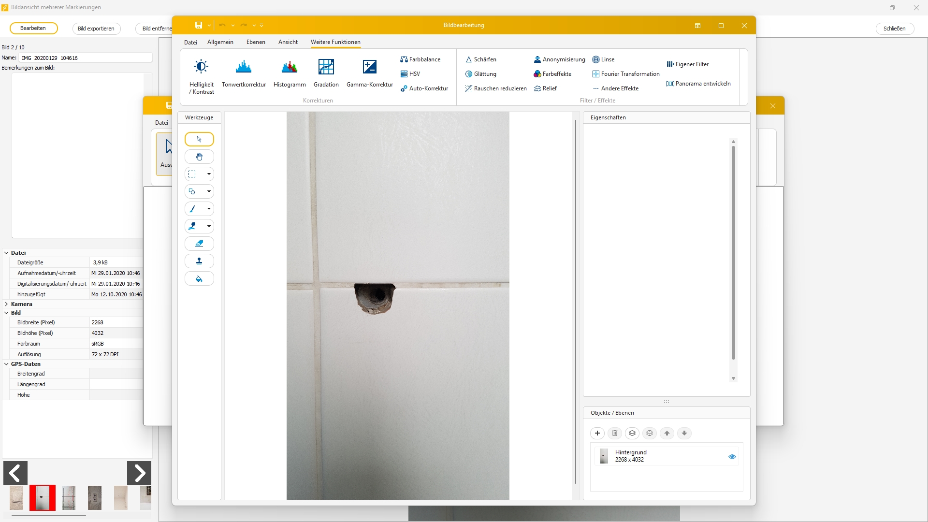This screenshot has height=522, width=928.
Task: Click the Bild exportieren button
Action: click(96, 29)
